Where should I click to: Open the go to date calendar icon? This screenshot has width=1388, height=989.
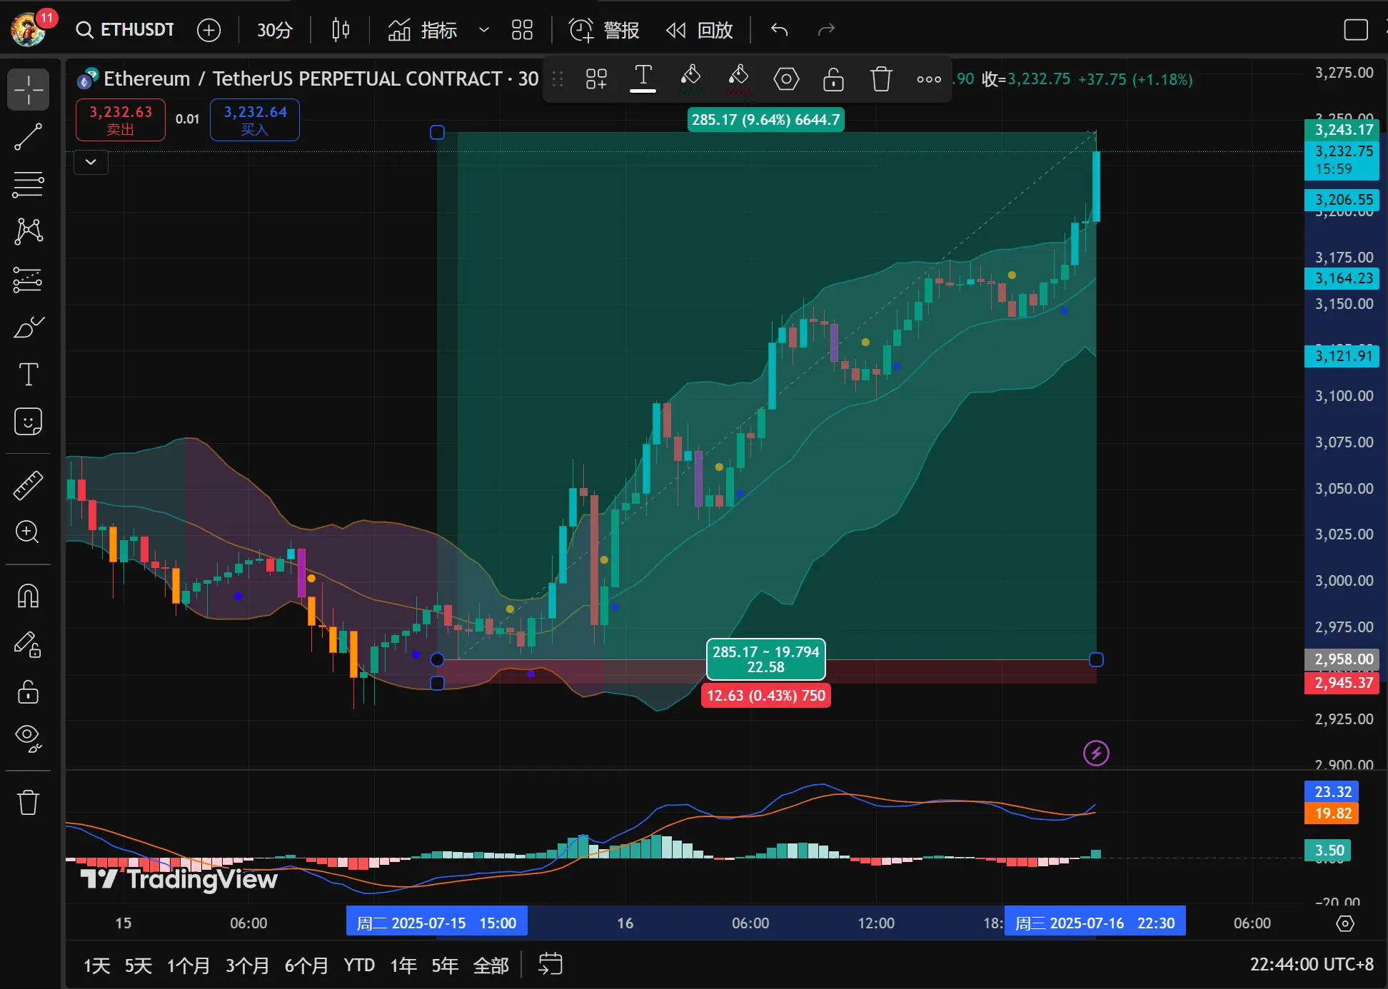pos(550,964)
